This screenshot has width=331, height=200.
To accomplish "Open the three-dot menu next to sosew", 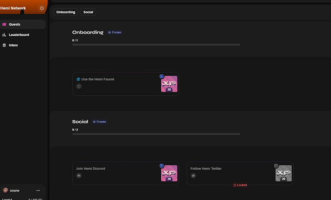I will tap(38, 191).
